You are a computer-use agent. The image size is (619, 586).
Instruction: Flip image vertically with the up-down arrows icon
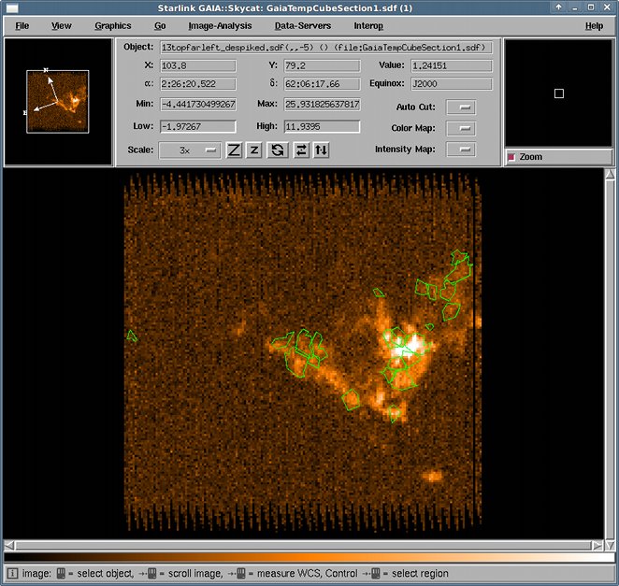point(321,150)
